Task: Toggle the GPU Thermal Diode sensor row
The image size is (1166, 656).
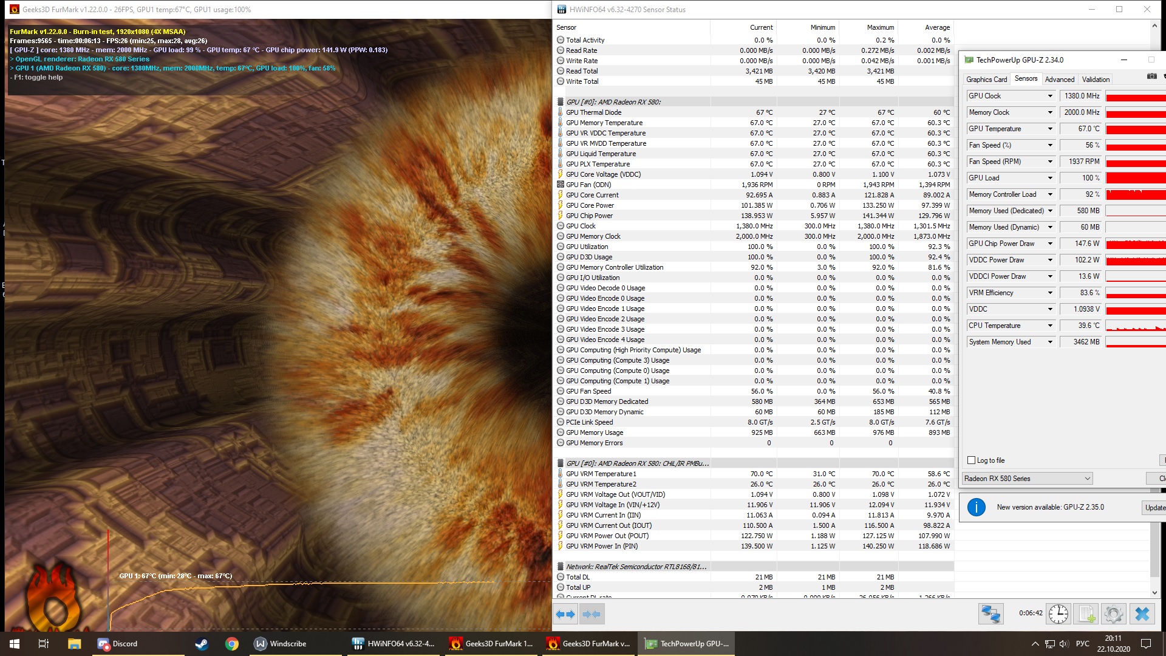Action: tap(593, 112)
